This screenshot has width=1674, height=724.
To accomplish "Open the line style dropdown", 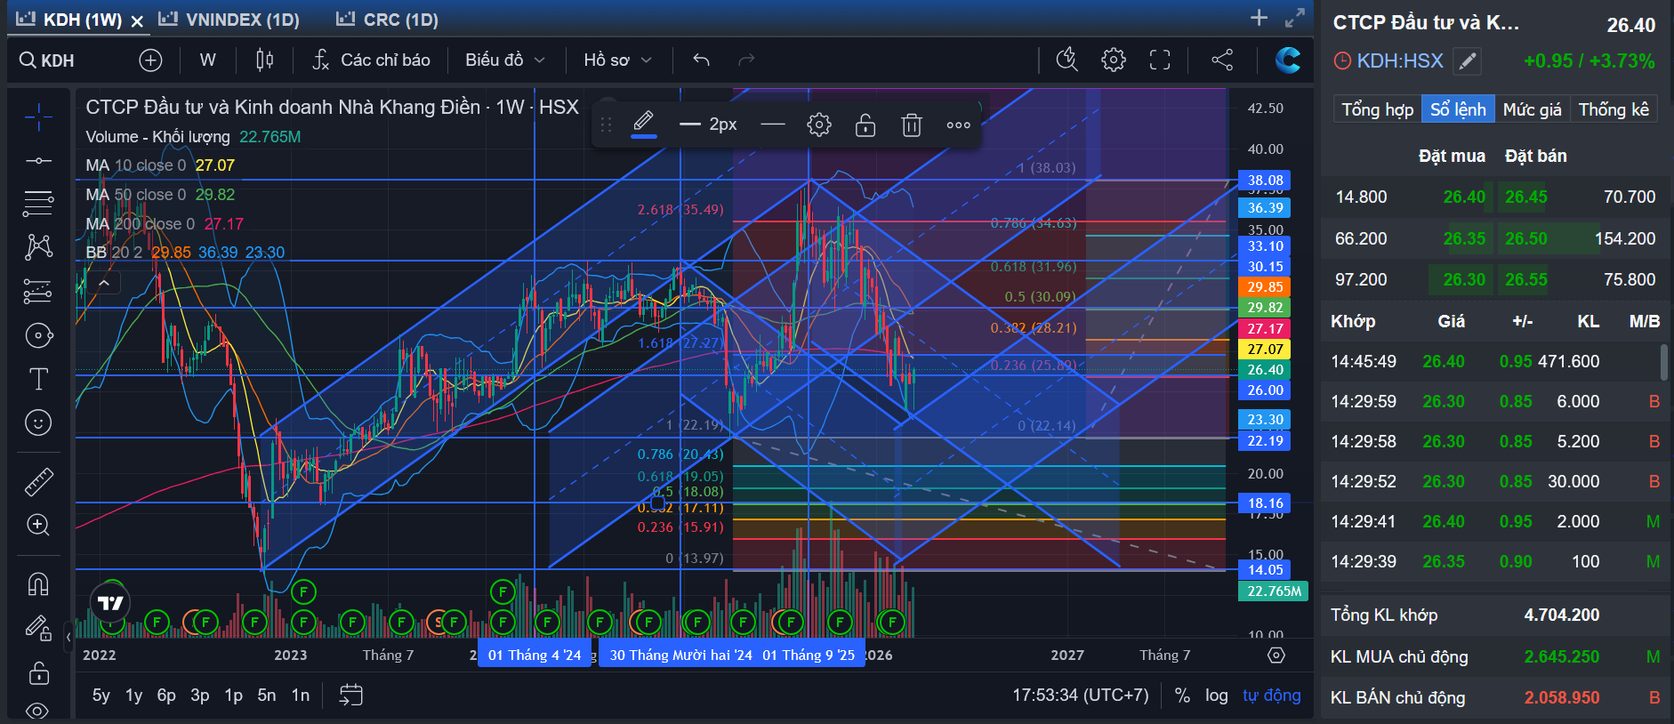I will (x=773, y=125).
